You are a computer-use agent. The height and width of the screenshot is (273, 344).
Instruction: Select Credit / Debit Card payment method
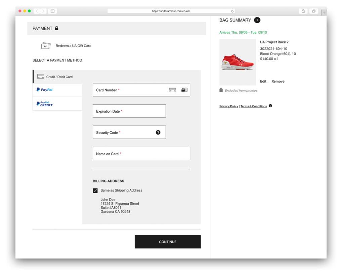pos(57,77)
